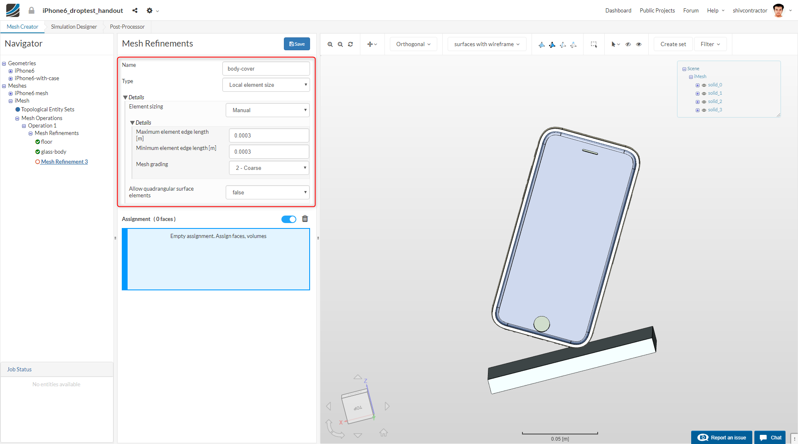Click Report an issue button
Image resolution: width=798 pixels, height=444 pixels.
[722, 437]
